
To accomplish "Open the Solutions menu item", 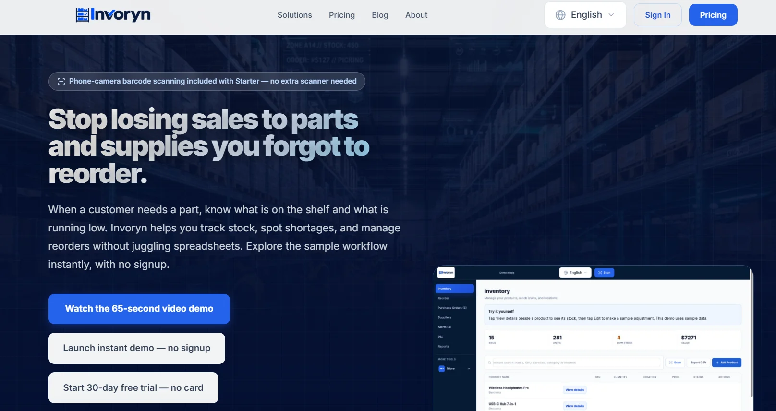I will point(295,15).
